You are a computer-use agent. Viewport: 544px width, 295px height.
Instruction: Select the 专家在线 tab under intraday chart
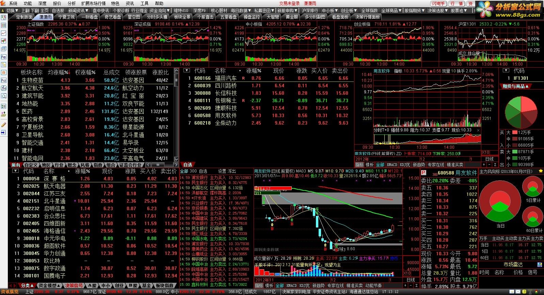coord(436,165)
